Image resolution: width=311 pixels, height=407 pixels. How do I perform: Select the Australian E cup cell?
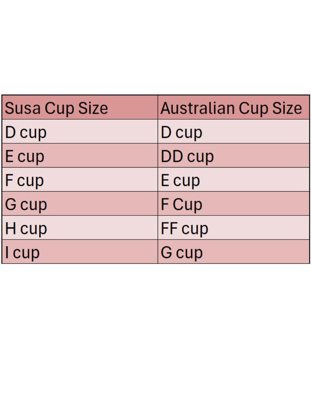(233, 180)
